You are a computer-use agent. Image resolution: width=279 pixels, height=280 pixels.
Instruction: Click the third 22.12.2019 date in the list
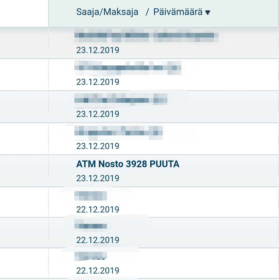click(98, 270)
